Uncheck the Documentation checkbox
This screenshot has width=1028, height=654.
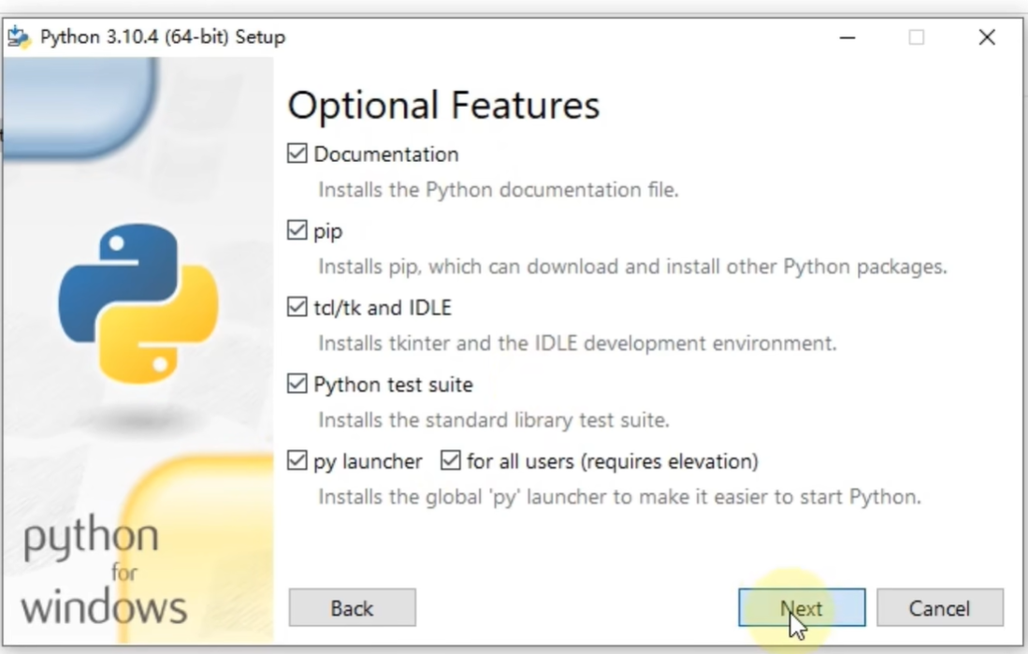(297, 153)
